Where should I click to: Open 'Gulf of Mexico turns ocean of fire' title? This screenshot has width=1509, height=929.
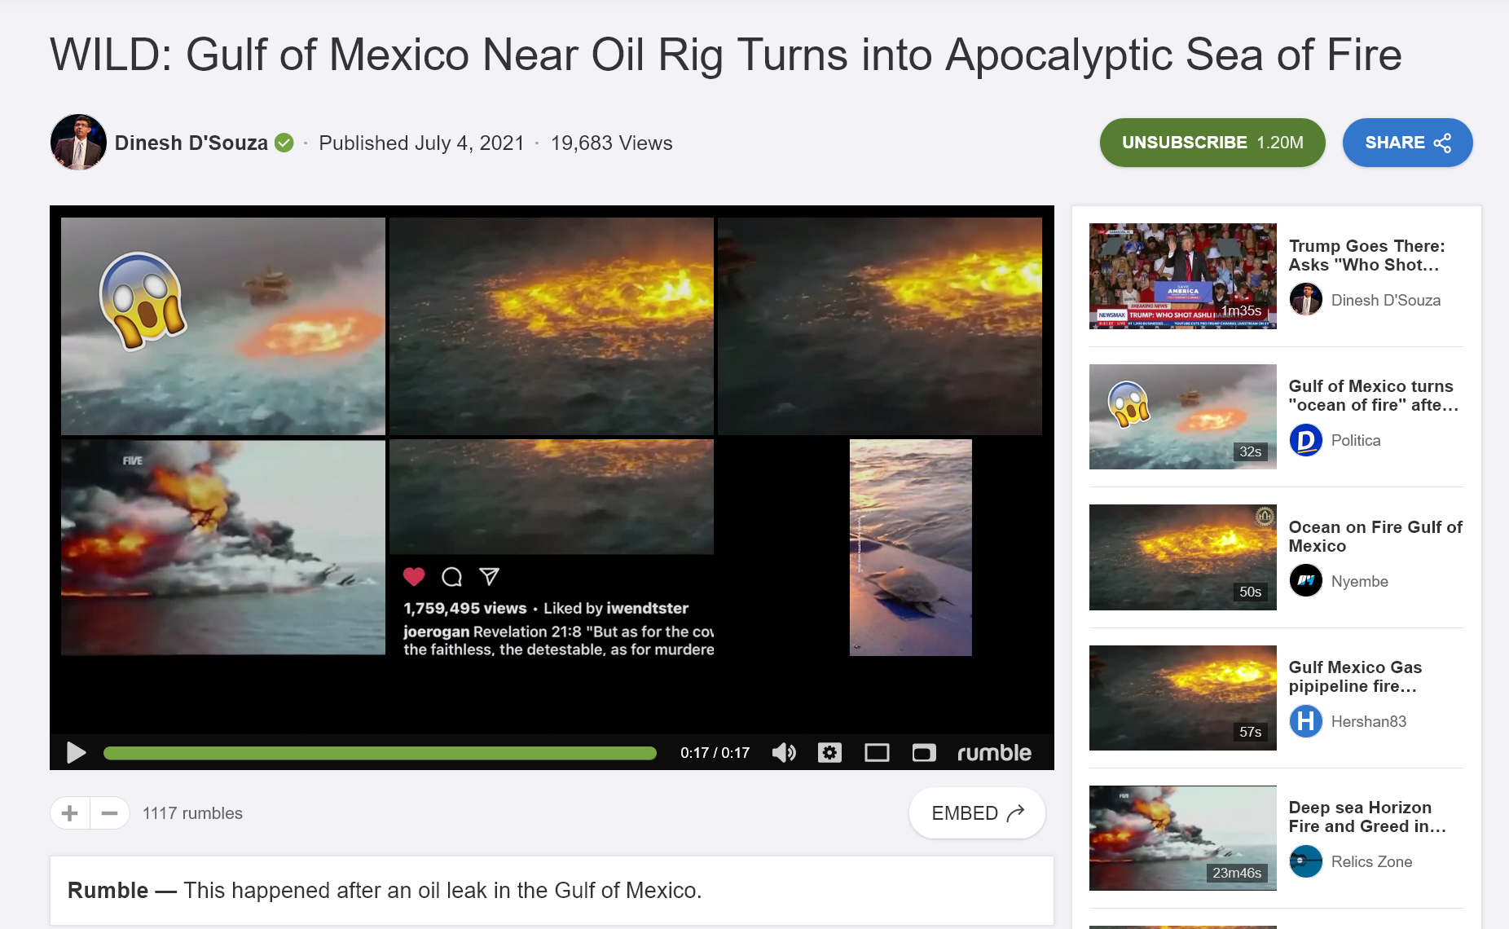click(x=1373, y=395)
